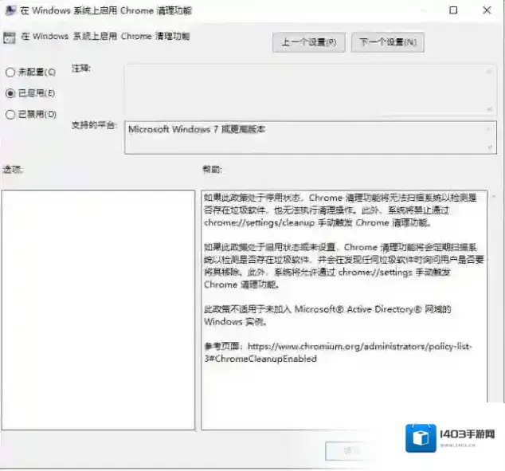Click the 帮助: label

[212, 169]
